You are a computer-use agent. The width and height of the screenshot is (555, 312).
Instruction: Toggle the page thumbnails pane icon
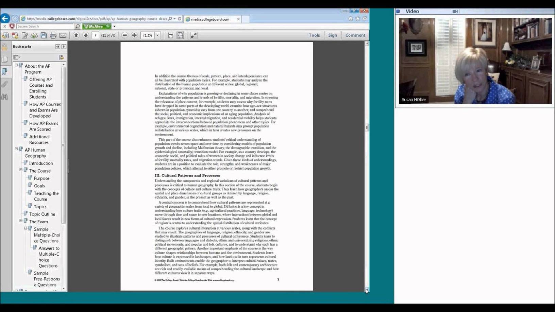pyautogui.click(x=5, y=59)
